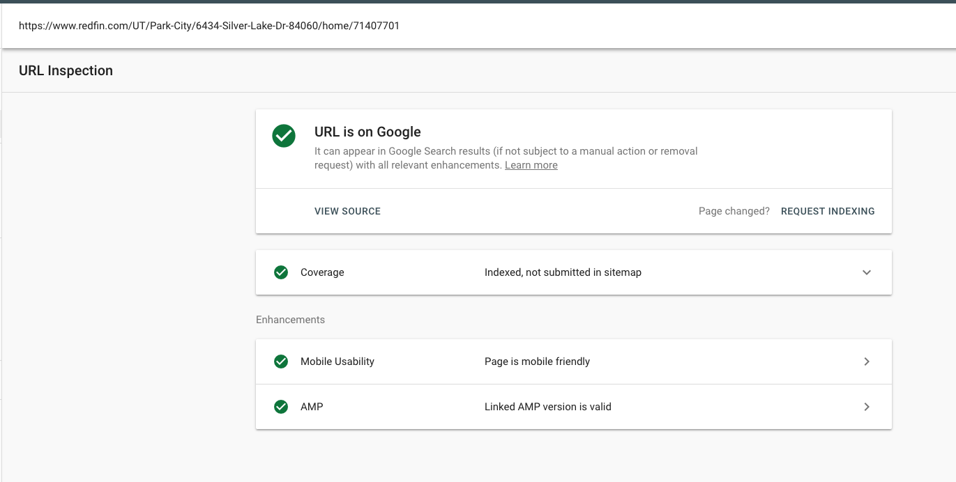Image resolution: width=956 pixels, height=482 pixels.
Task: Open the Learn more link
Action: pos(531,165)
